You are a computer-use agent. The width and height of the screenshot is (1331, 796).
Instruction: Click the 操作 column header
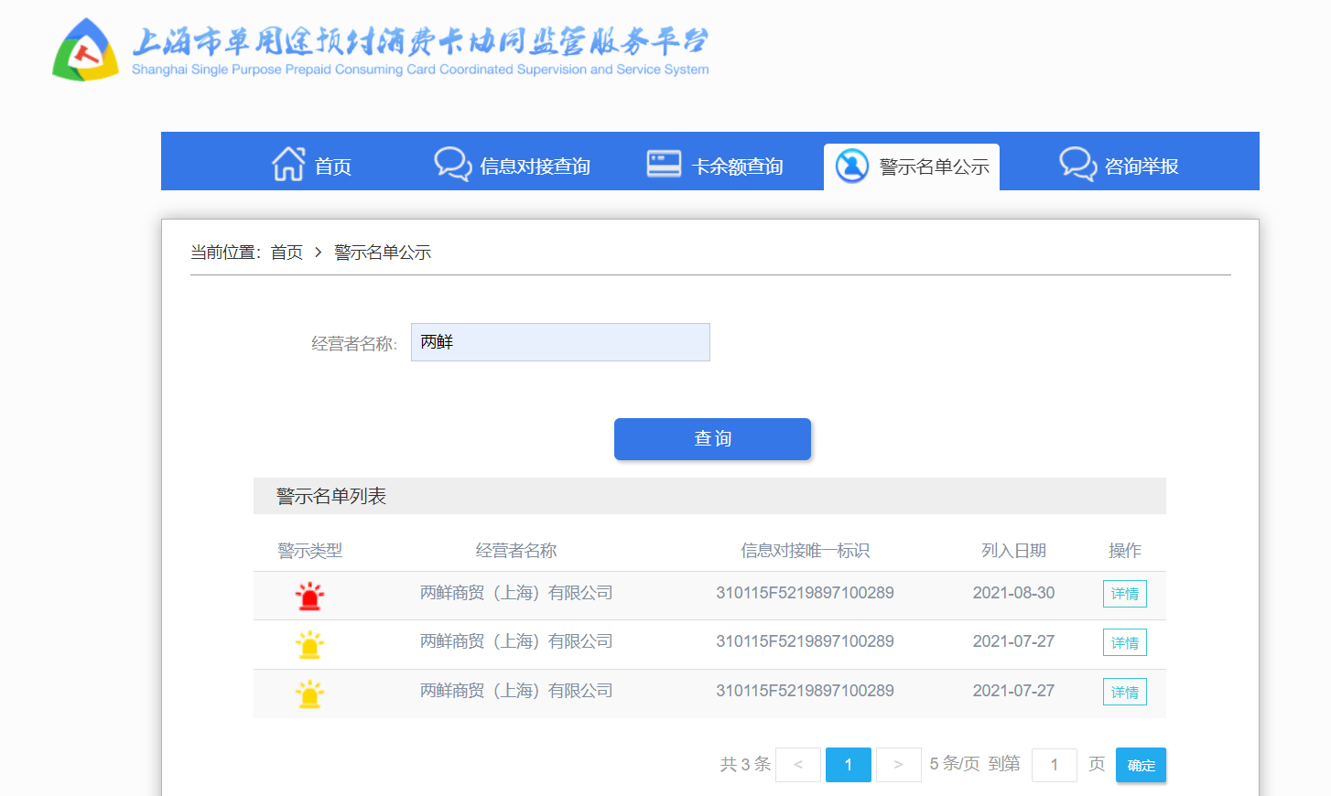click(1124, 551)
